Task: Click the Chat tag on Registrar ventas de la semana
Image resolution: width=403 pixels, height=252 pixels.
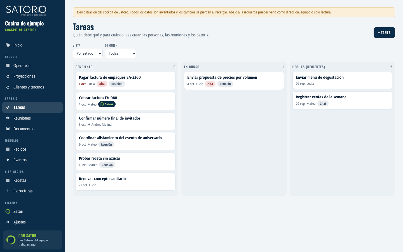Action: coord(323,104)
